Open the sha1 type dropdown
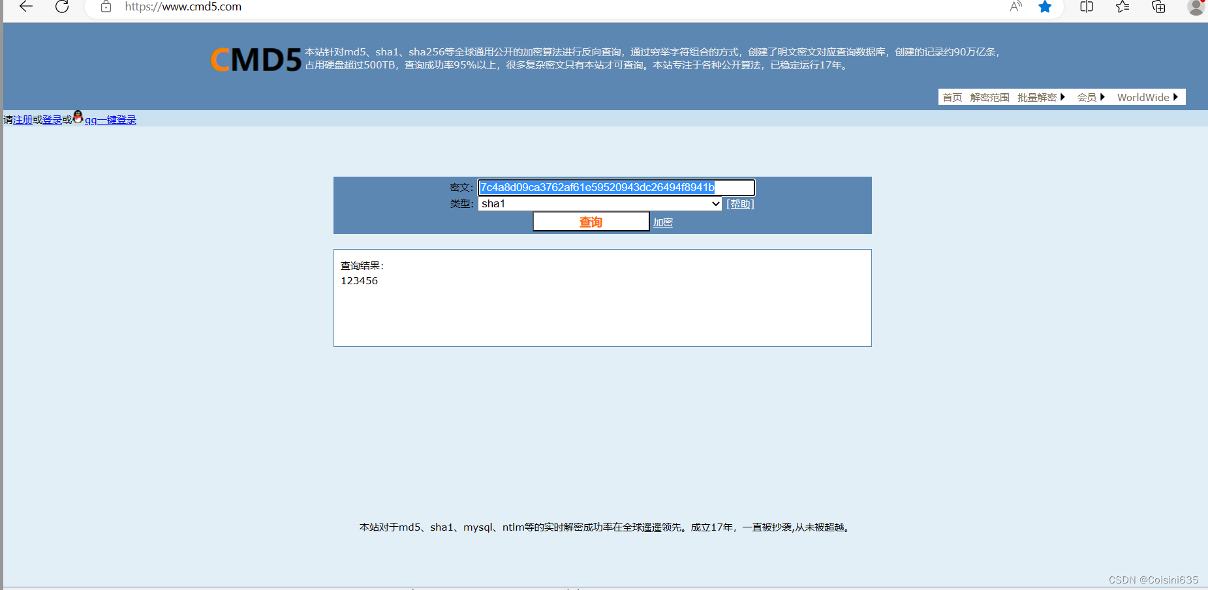The image size is (1208, 590). coord(600,204)
